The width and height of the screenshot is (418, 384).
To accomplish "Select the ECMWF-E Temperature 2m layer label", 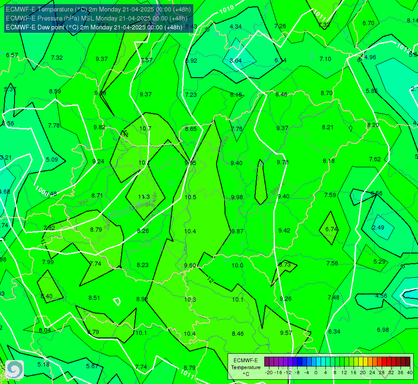I will (98, 9).
